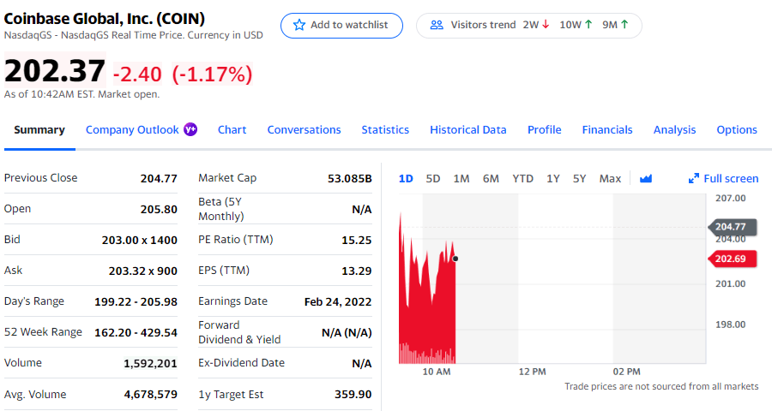Click the red down arrow beside 2W
This screenshot has width=772, height=411.
(546, 25)
